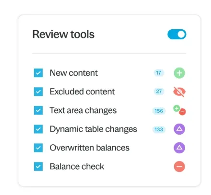Click the 17 count badge for New content
Image resolution: width=211 pixels, height=195 pixels.
(159, 73)
